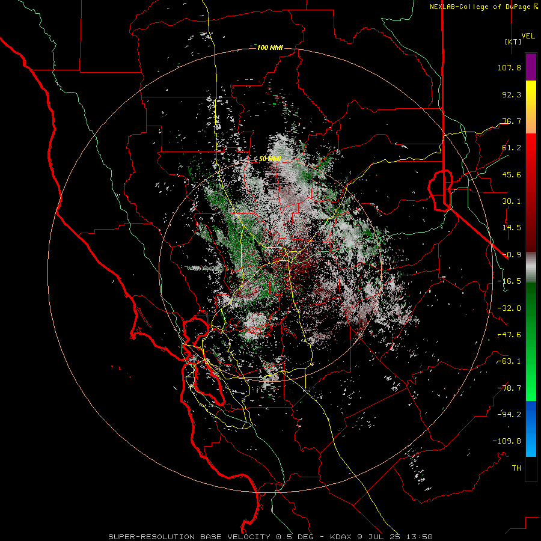Click the -63.1 legend value

click(x=509, y=361)
